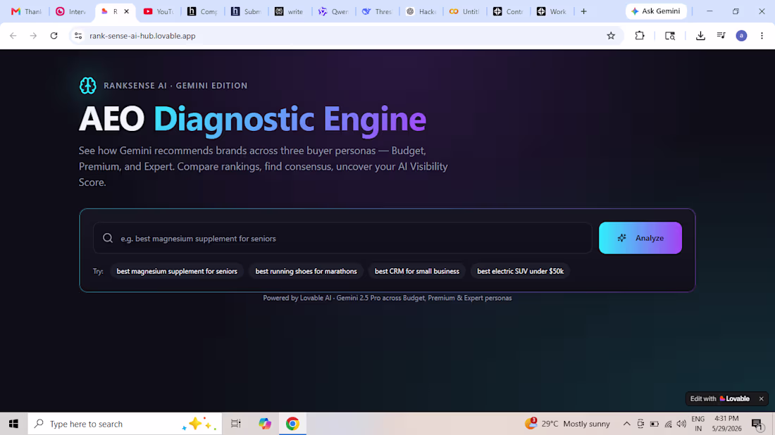Switch to the Qwen tab
Screen dimensions: 775x435
(333, 11)
